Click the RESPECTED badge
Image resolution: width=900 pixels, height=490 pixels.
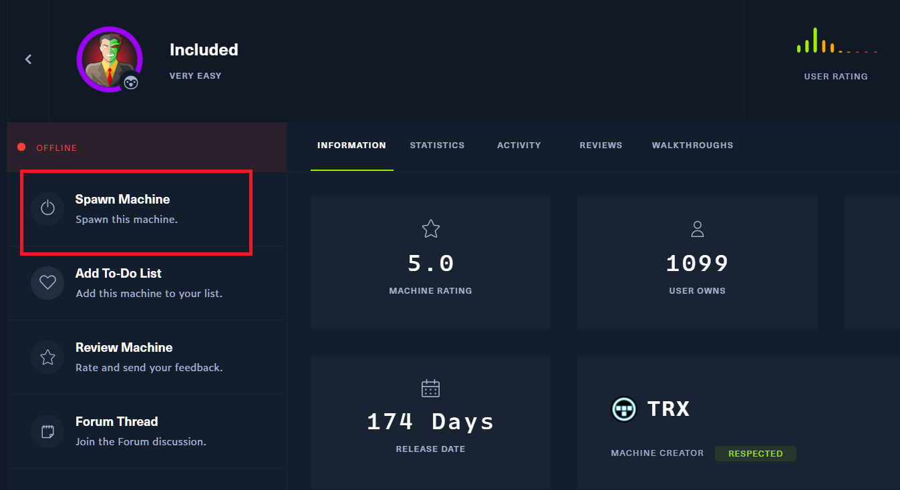(755, 453)
